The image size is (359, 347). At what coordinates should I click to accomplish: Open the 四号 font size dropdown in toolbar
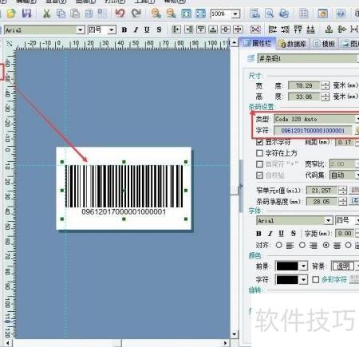click(x=112, y=30)
